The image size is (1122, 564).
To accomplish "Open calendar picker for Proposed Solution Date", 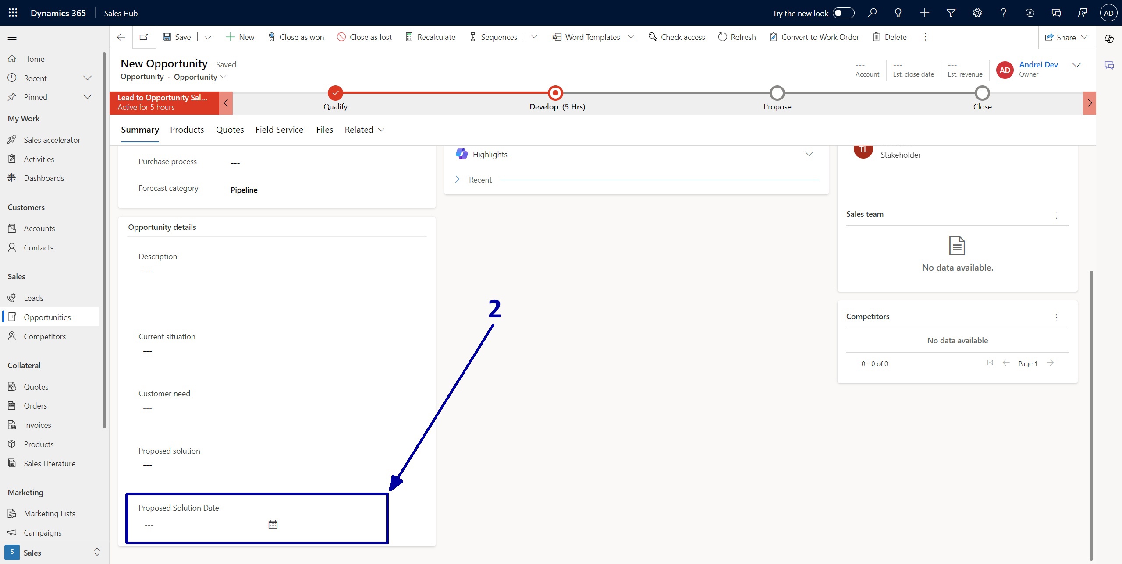I will [x=273, y=524].
